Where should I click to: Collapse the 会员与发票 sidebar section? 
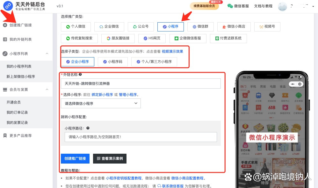[x=47, y=89]
